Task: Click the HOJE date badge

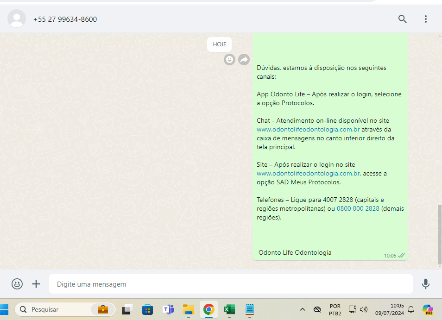Action: click(219, 44)
